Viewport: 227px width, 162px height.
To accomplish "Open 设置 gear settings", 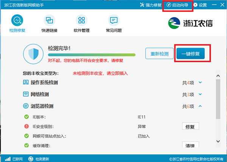I will 200,5.
